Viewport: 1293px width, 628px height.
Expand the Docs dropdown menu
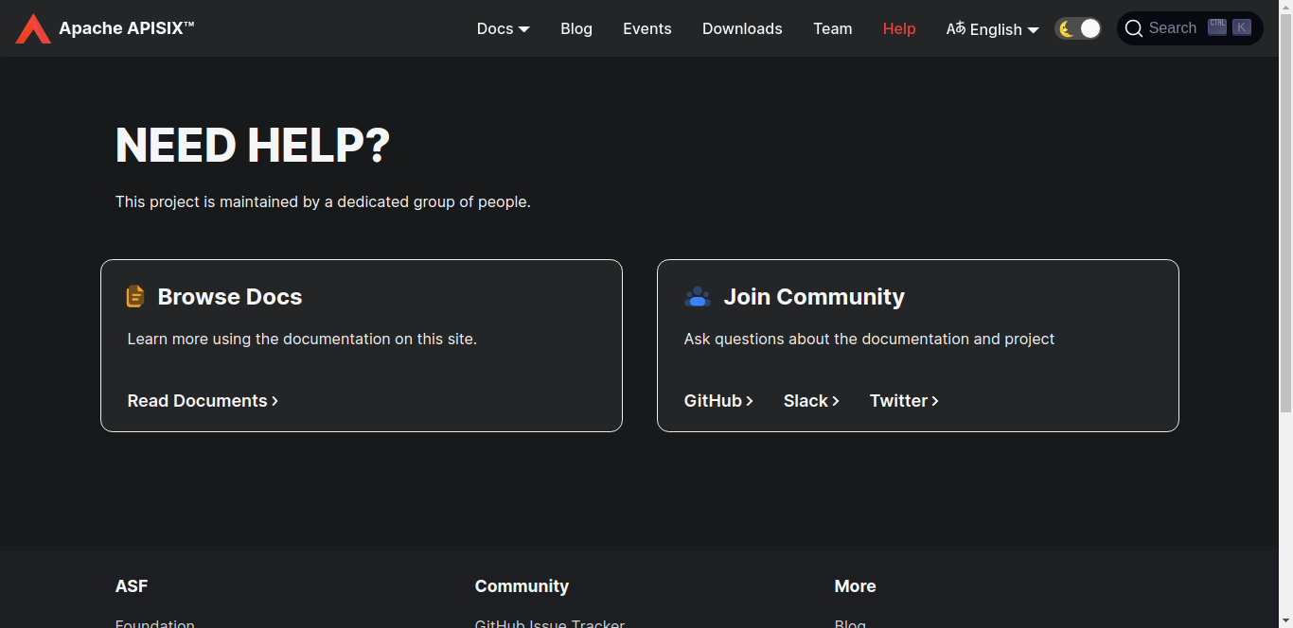pyautogui.click(x=504, y=28)
